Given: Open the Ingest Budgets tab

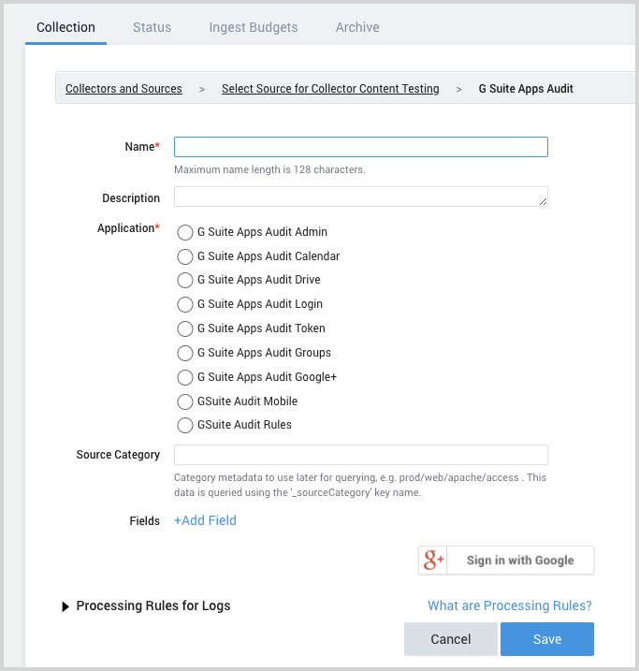Looking at the screenshot, I should pos(254,27).
